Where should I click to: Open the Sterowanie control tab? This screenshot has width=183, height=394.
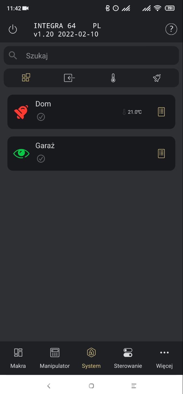[x=128, y=358]
